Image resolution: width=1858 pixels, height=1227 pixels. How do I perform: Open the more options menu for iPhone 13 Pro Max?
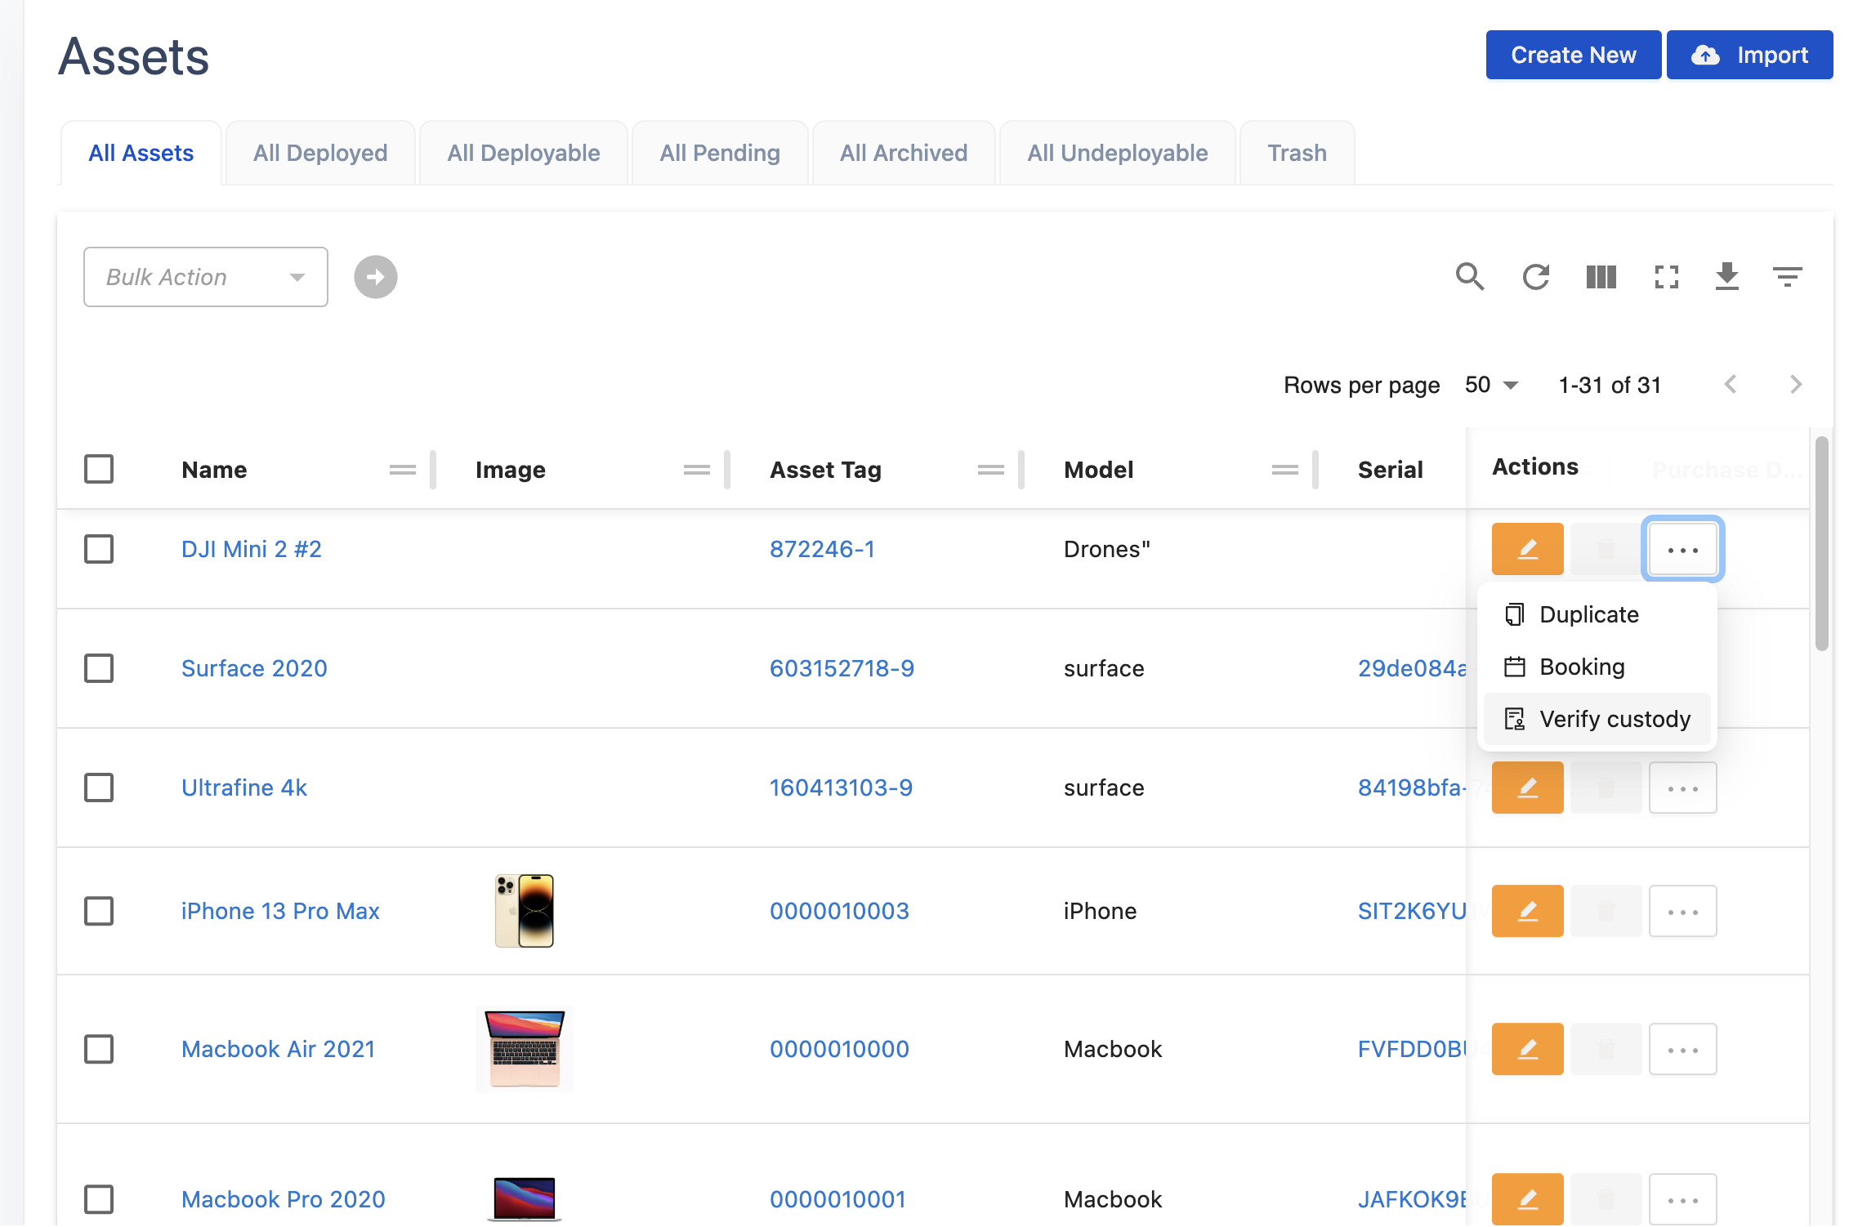[x=1682, y=911]
